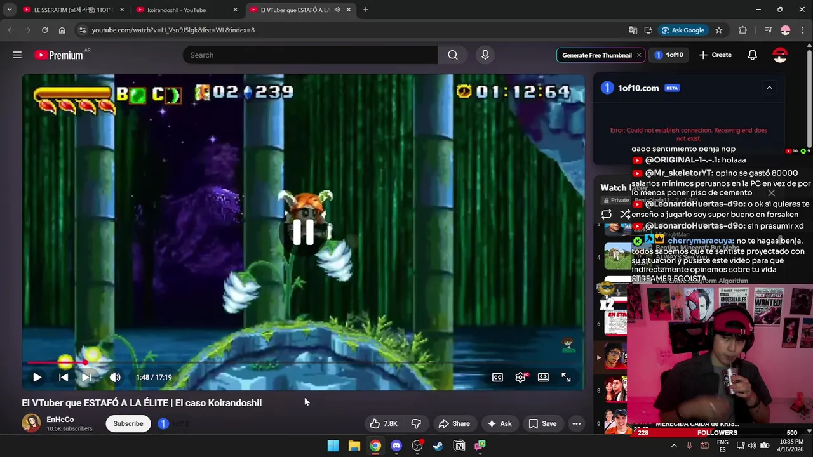The width and height of the screenshot is (813, 457).
Task: Focus the YouTube search field
Action: 310,55
